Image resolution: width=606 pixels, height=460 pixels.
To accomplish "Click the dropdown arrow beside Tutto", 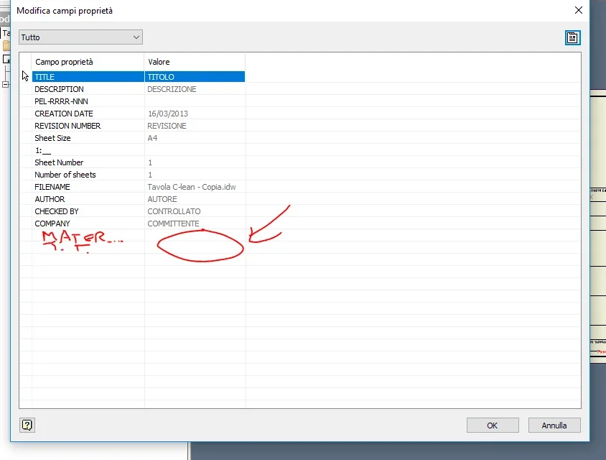I will [136, 37].
